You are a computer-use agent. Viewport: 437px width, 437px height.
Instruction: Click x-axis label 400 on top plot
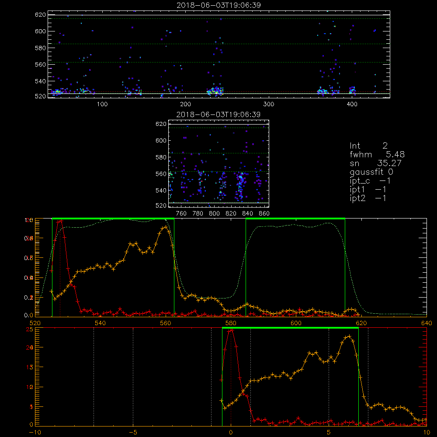point(352,104)
